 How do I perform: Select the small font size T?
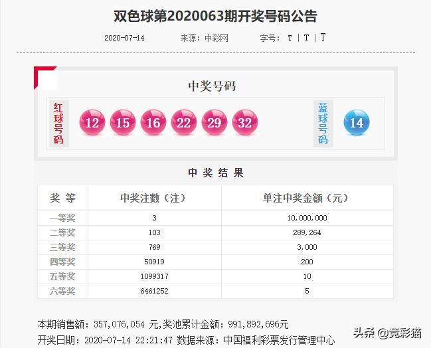290,38
